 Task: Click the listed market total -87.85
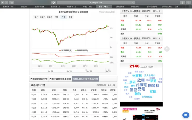[160, 34]
